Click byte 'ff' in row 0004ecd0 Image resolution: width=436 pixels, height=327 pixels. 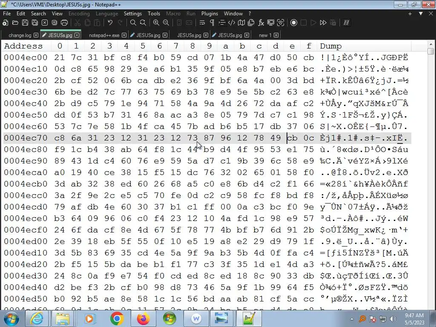click(x=209, y=207)
